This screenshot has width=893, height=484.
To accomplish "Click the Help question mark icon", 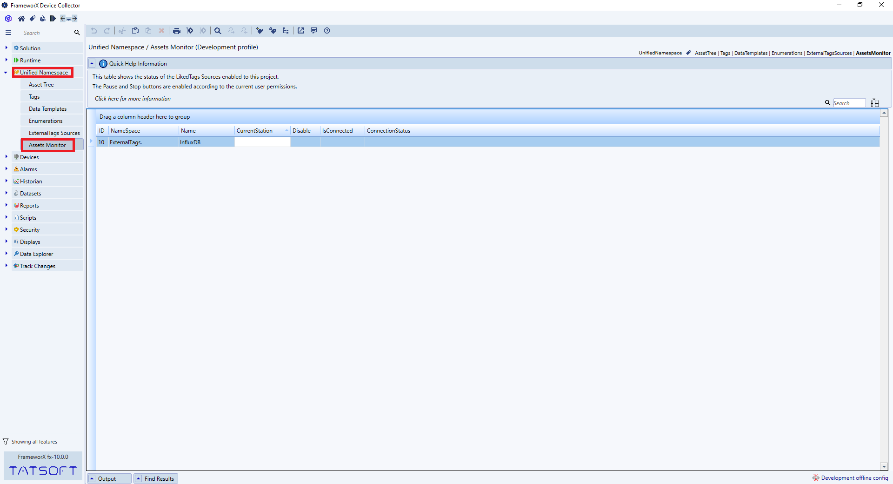I will pyautogui.click(x=327, y=31).
